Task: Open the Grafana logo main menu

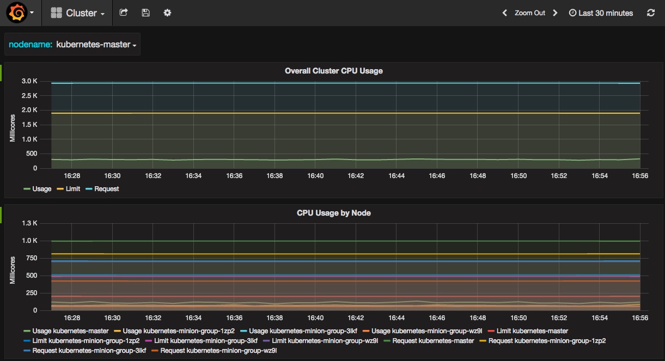Action: tap(17, 13)
